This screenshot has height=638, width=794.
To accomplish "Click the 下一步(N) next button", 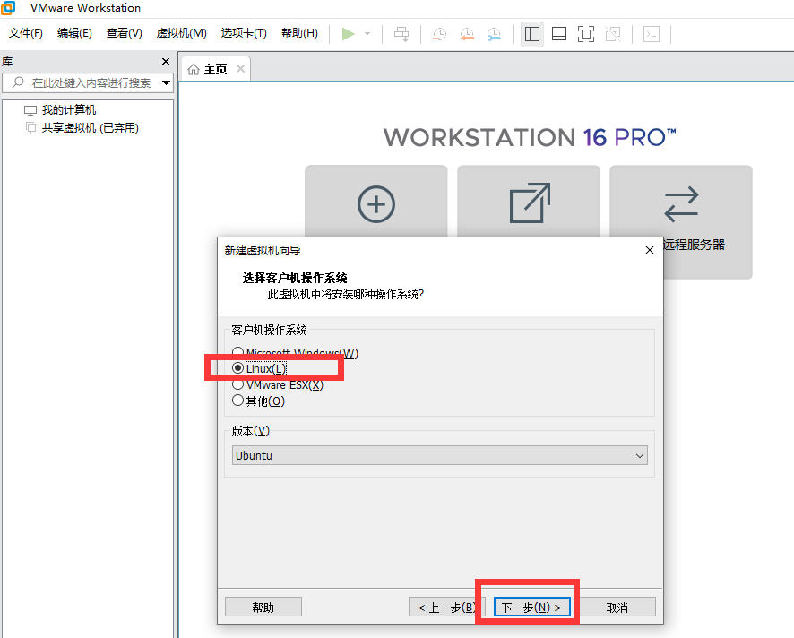I will click(x=531, y=608).
